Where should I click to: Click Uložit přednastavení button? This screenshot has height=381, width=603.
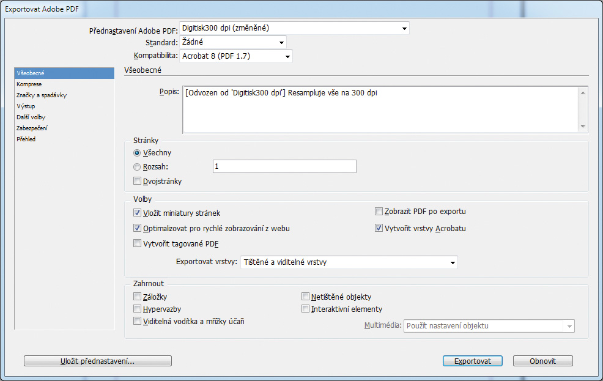pyautogui.click(x=98, y=361)
